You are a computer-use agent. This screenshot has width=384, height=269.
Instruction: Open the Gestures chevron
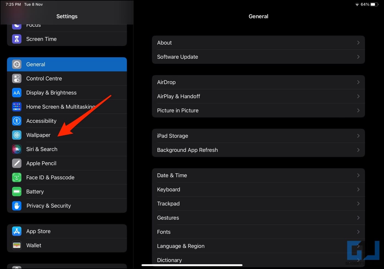coord(358,218)
